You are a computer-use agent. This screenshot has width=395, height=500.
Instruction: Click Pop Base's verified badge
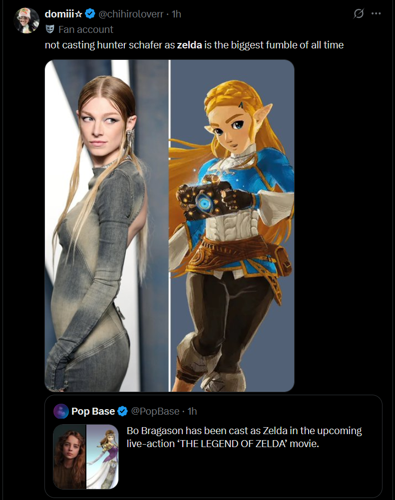click(x=122, y=411)
